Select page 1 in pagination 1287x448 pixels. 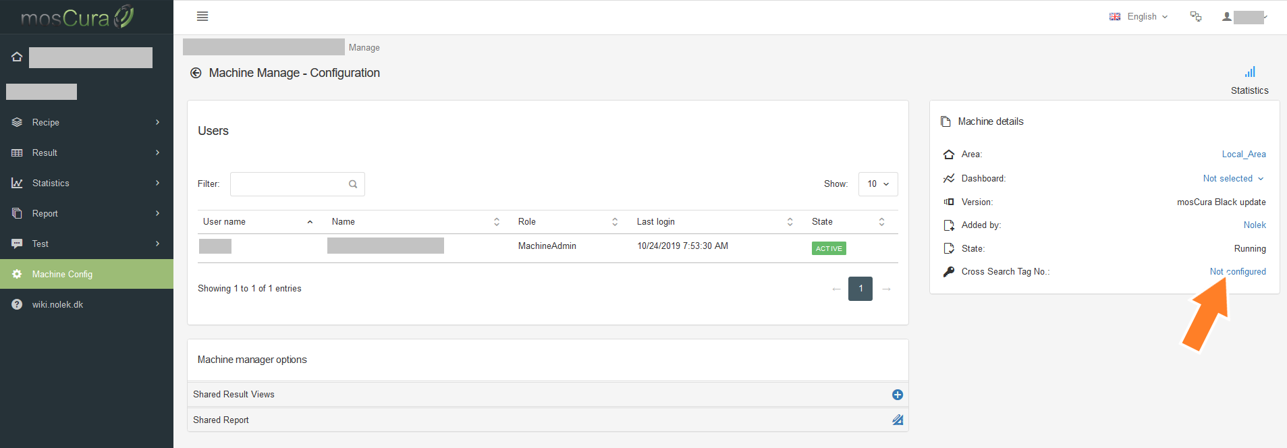[860, 289]
